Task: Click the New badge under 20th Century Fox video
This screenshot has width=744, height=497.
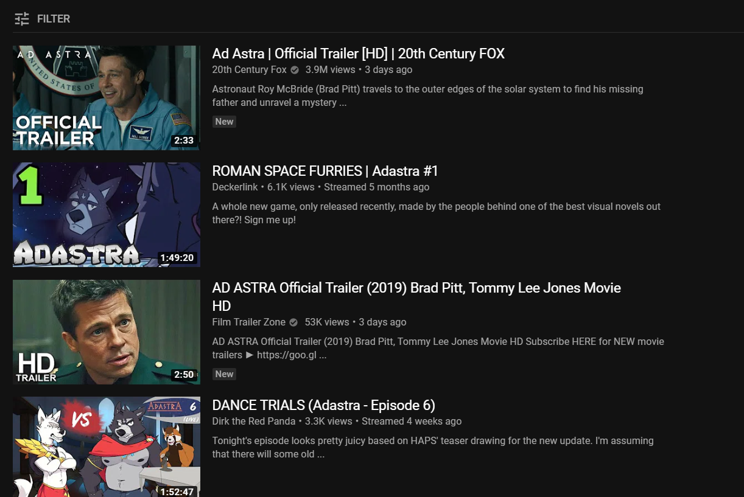Action: (x=224, y=122)
